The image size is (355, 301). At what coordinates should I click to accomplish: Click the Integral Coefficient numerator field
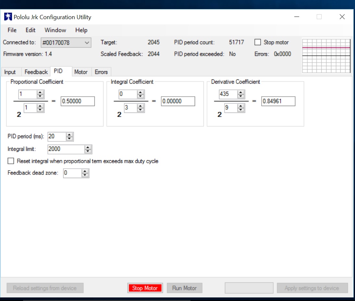point(128,94)
